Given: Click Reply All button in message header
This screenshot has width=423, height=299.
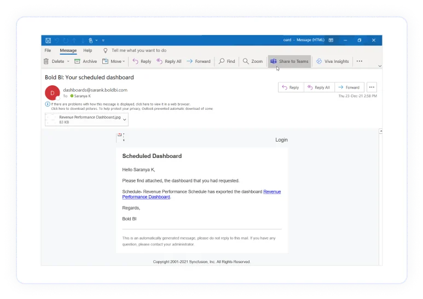Looking at the screenshot, I should 319,87.
